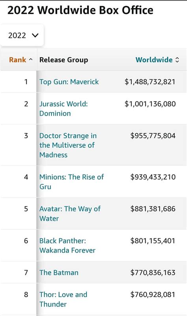This screenshot has height=316, width=187.
Task: Open Avatar: The Way of Water
Action: [x=70, y=214]
